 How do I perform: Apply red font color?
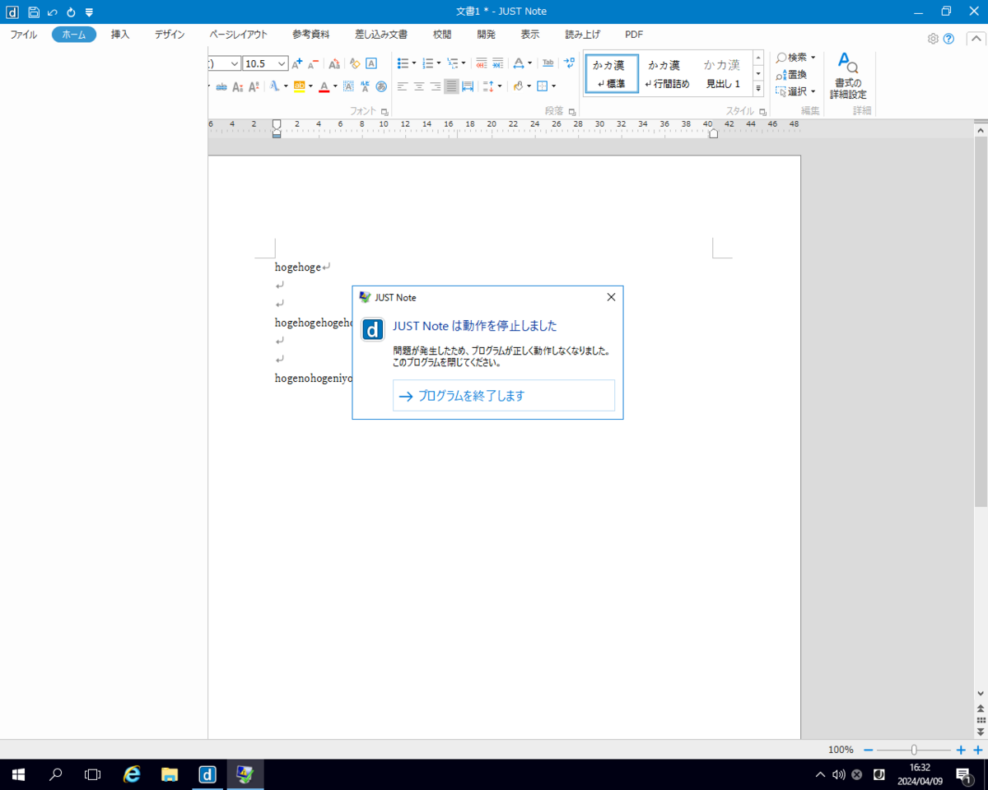coord(324,86)
